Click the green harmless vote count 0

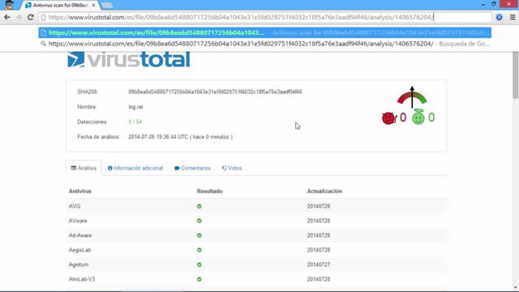[431, 118]
